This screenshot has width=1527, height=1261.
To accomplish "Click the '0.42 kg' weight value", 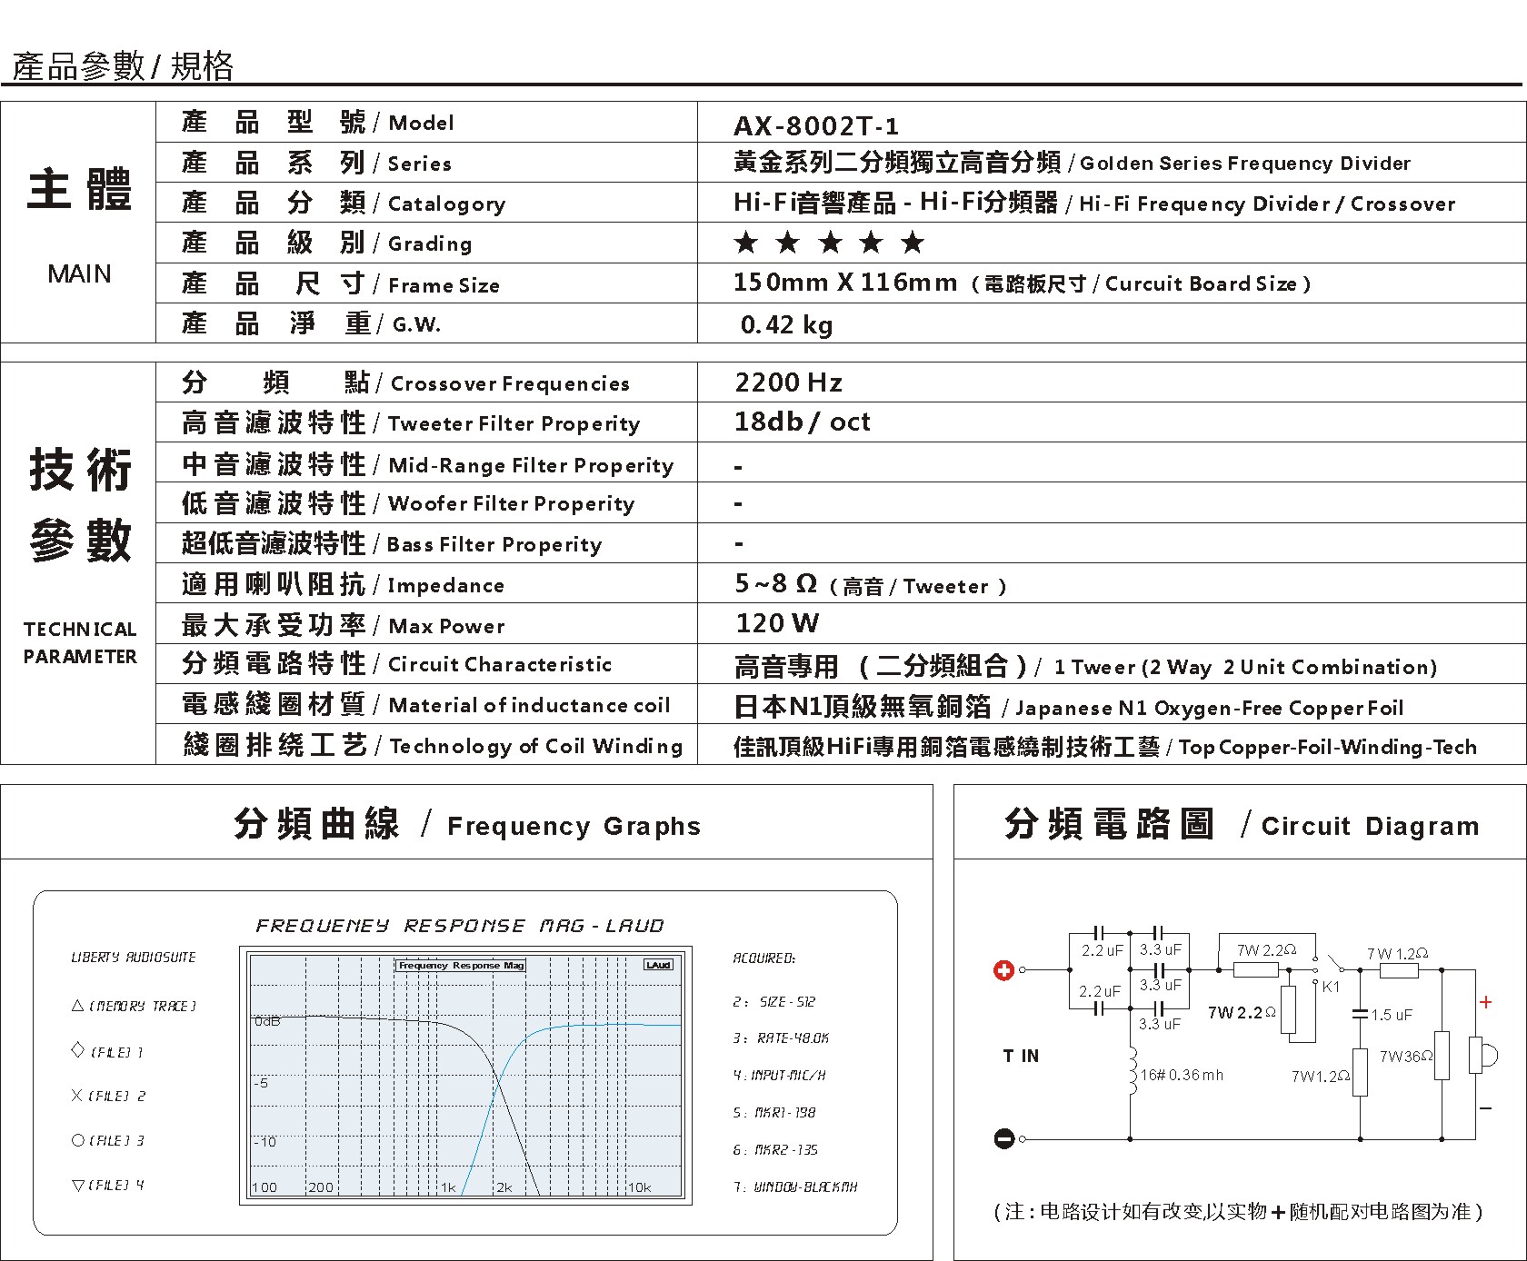I will click(786, 324).
